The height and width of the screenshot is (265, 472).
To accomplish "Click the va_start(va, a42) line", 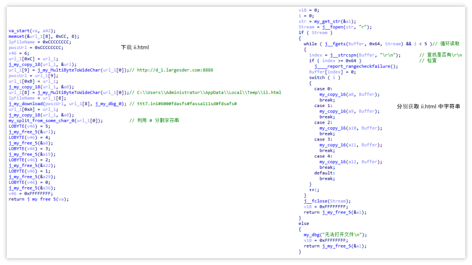I will (x=32, y=31).
